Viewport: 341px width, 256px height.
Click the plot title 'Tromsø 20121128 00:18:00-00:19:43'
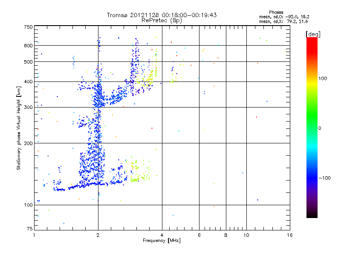[x=162, y=15]
